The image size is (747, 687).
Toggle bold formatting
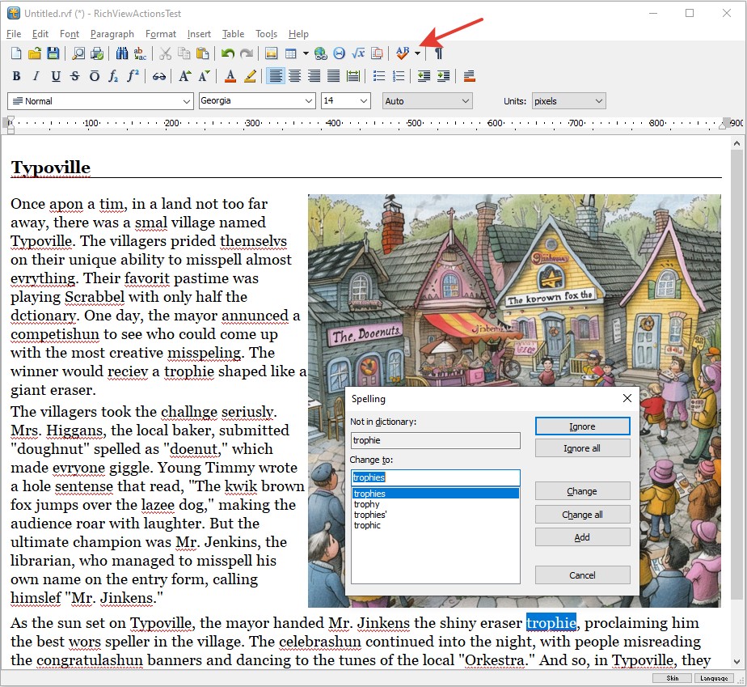click(16, 75)
